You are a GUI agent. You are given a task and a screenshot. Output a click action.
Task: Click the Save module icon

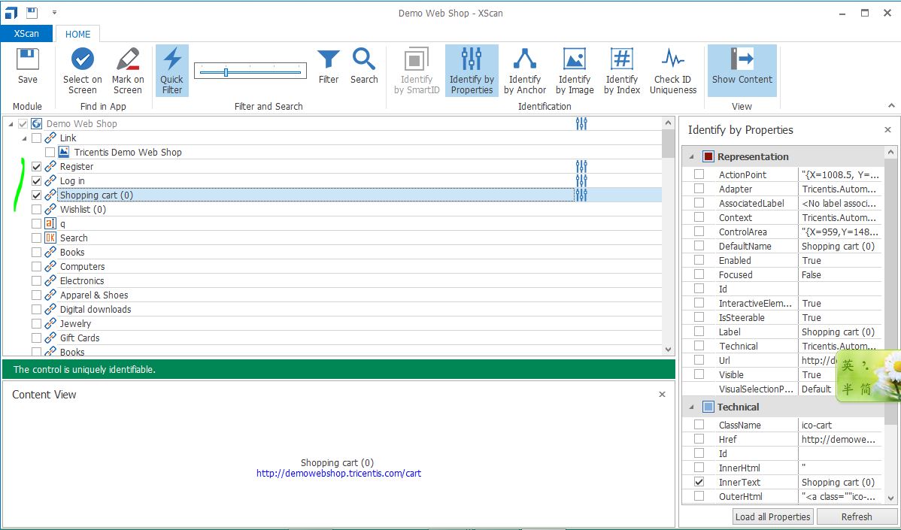click(28, 67)
